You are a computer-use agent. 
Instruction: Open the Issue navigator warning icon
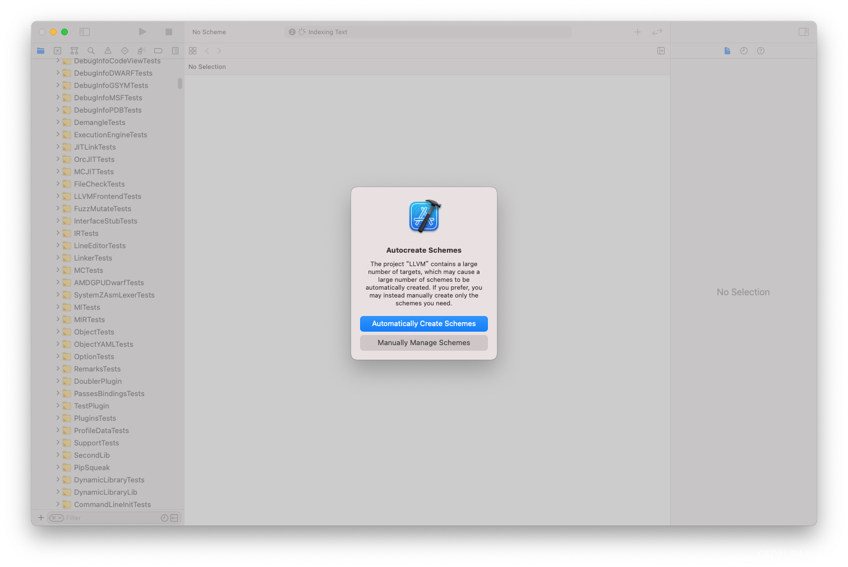108,50
